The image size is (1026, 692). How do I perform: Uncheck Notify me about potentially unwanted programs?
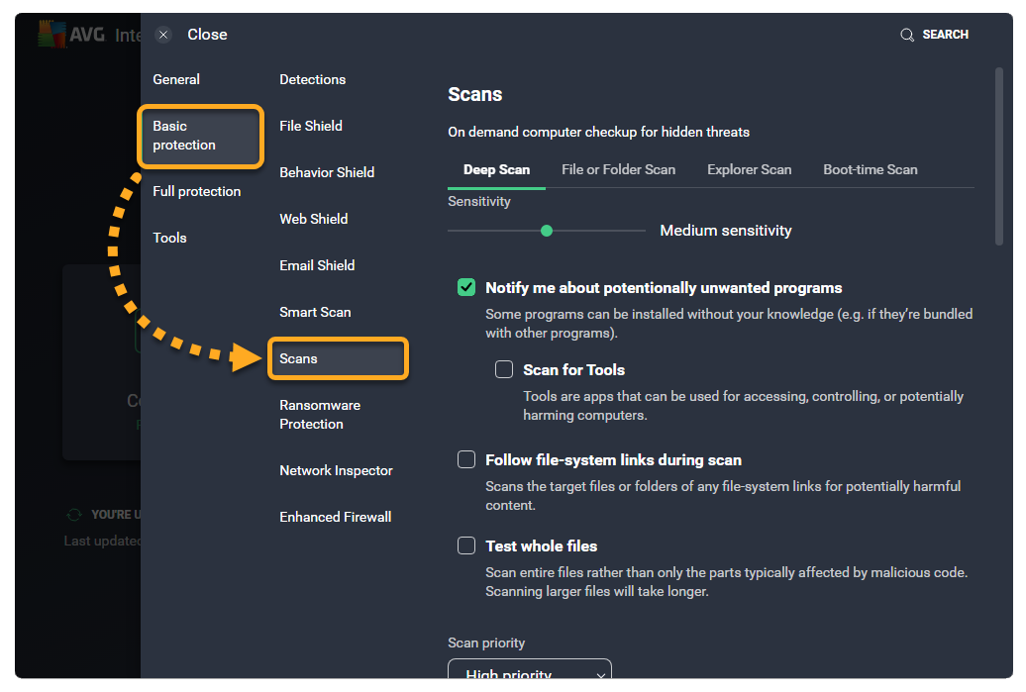click(466, 288)
